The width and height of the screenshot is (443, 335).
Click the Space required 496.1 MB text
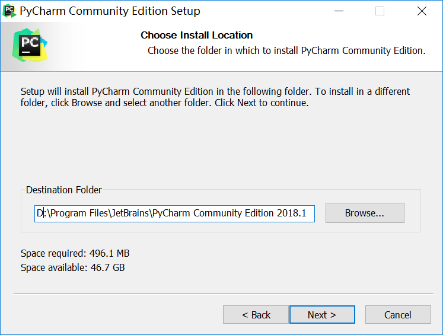click(75, 254)
